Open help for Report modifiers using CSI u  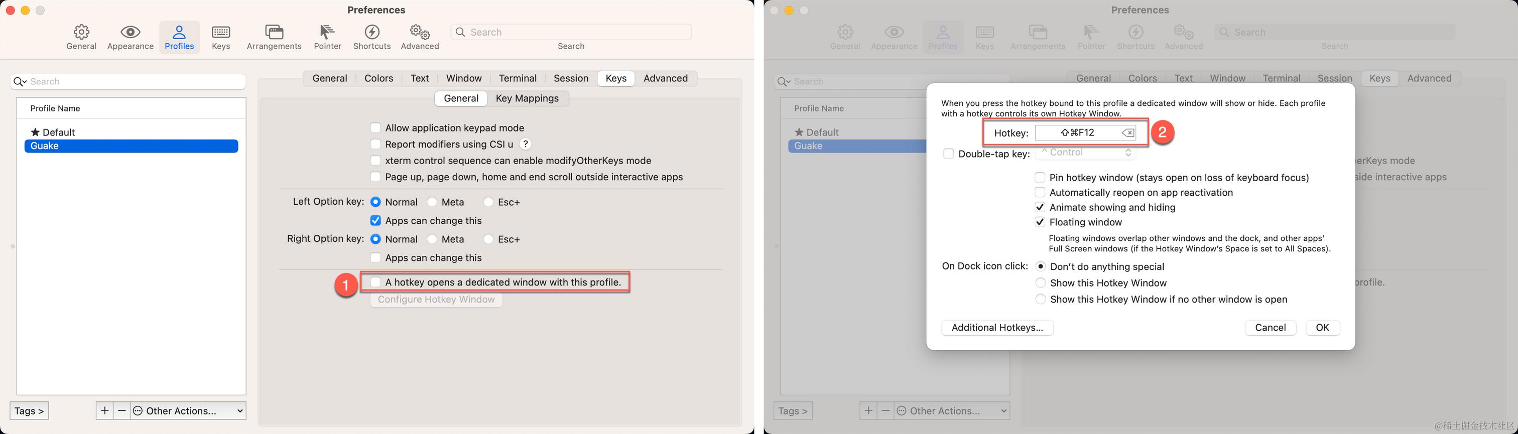point(526,144)
